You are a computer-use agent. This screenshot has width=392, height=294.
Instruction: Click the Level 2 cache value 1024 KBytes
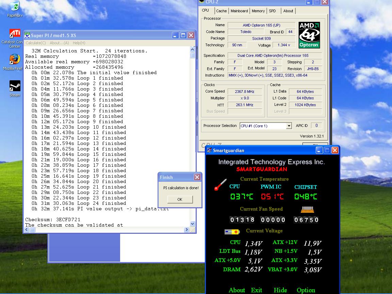(305, 105)
